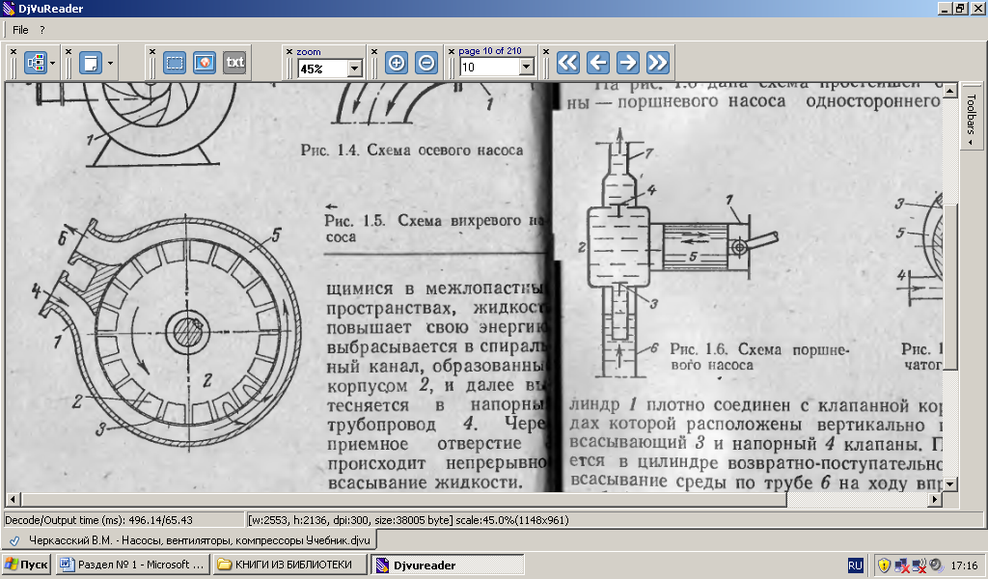This screenshot has height=579, width=988.
Task: Expand the vertical Toolbars side panel
Action: click(971, 116)
